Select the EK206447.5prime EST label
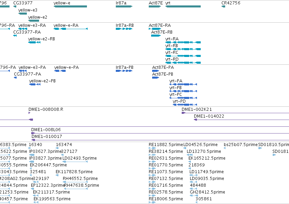This screenshot has width=289, height=204. click(48, 165)
